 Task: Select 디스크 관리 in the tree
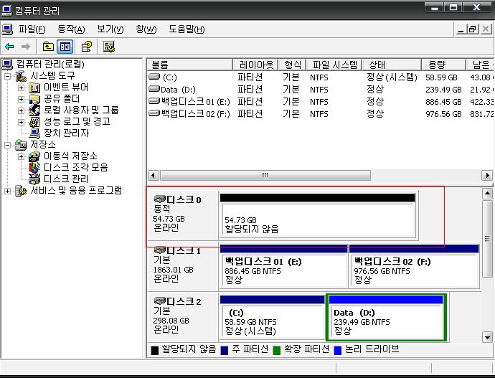pos(66,179)
